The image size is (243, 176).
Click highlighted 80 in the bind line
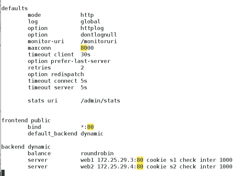(90, 127)
